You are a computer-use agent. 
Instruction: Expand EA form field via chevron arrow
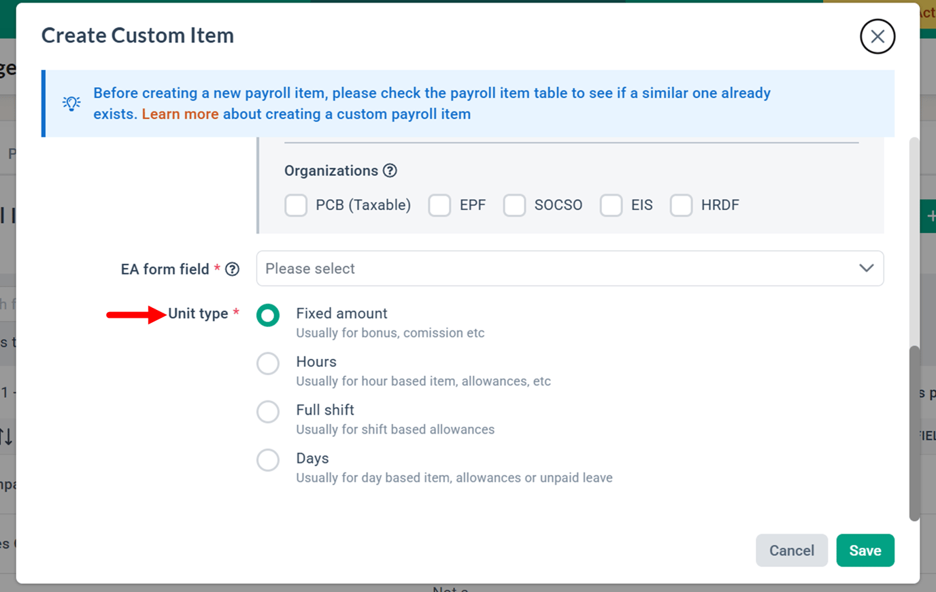(866, 268)
